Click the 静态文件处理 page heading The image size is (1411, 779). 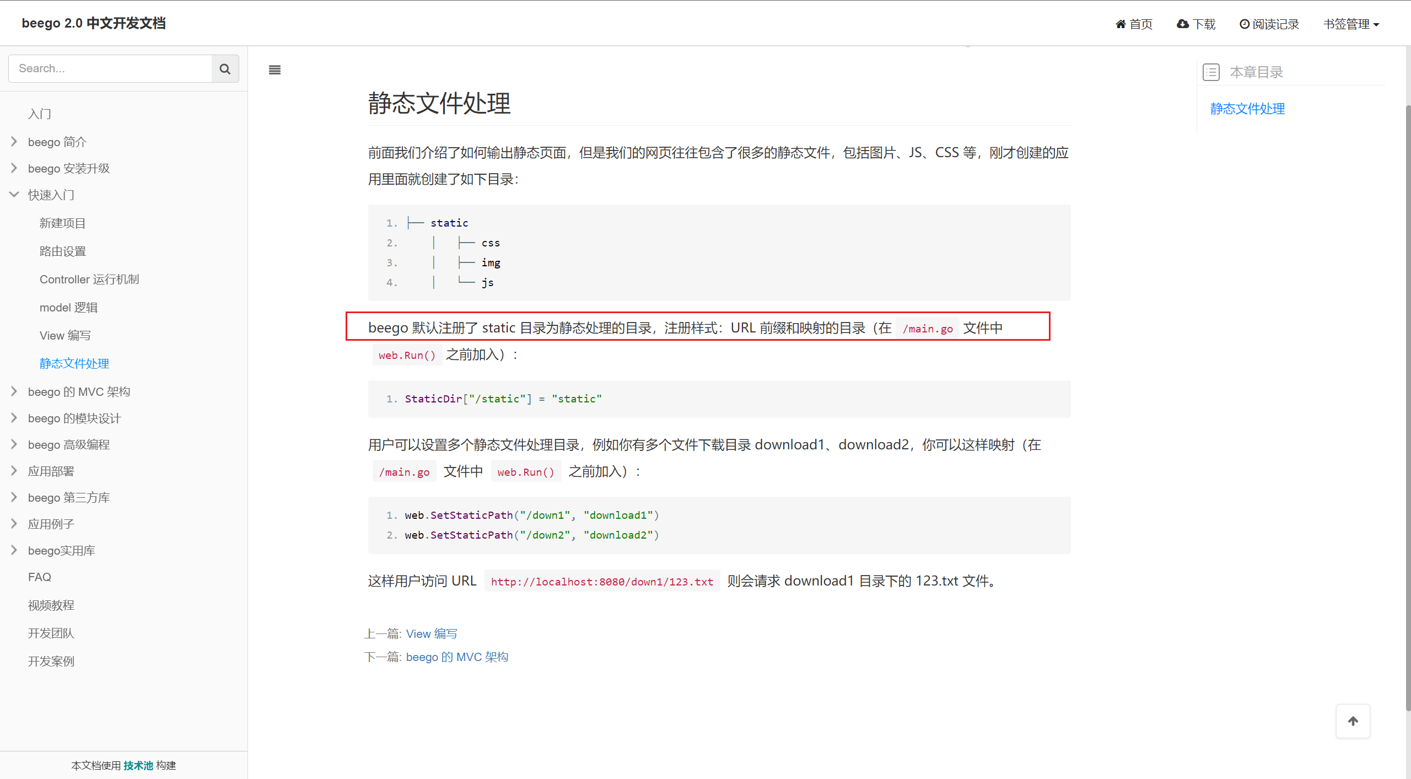tap(439, 104)
